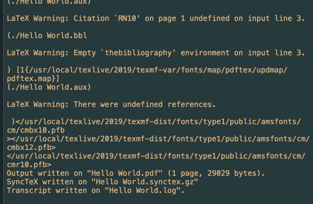
Task: Click the RN10 citation undefined warning line
Action: pos(156,18)
